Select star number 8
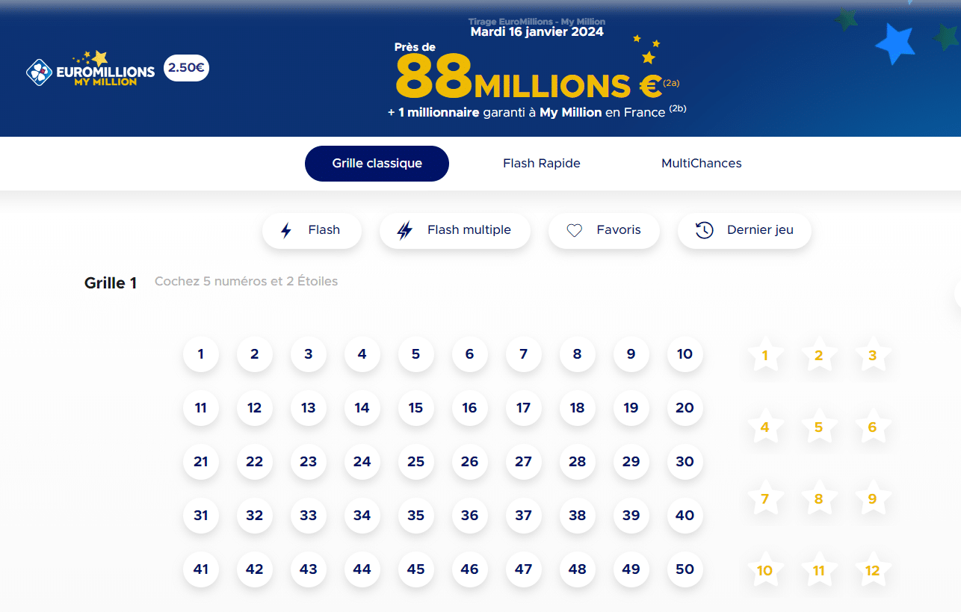Viewport: 961px width, 612px height. [x=818, y=499]
